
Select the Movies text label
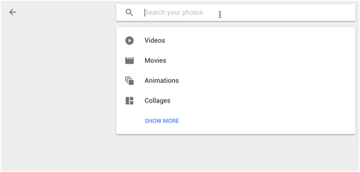coord(155,61)
